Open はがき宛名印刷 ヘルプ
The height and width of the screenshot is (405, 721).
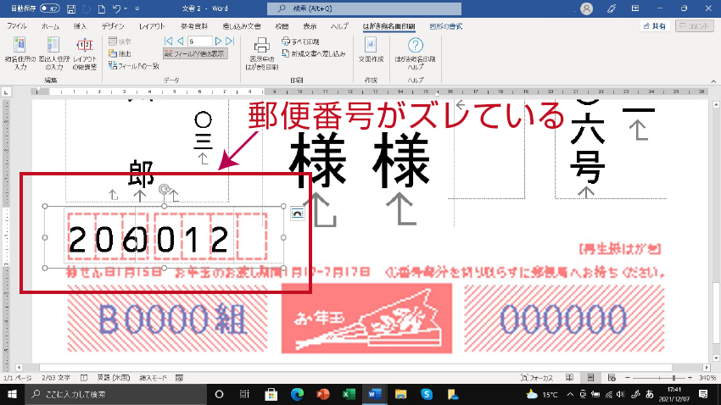coord(415,52)
